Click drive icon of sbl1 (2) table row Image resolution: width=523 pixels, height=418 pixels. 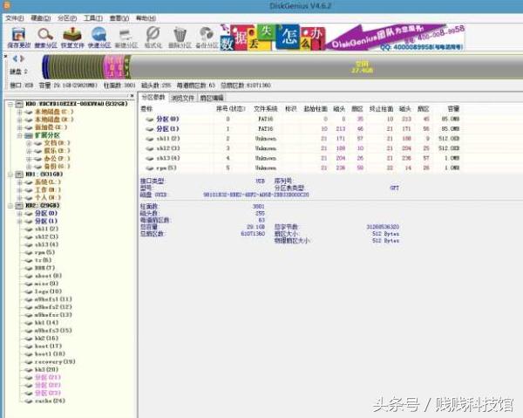point(149,139)
